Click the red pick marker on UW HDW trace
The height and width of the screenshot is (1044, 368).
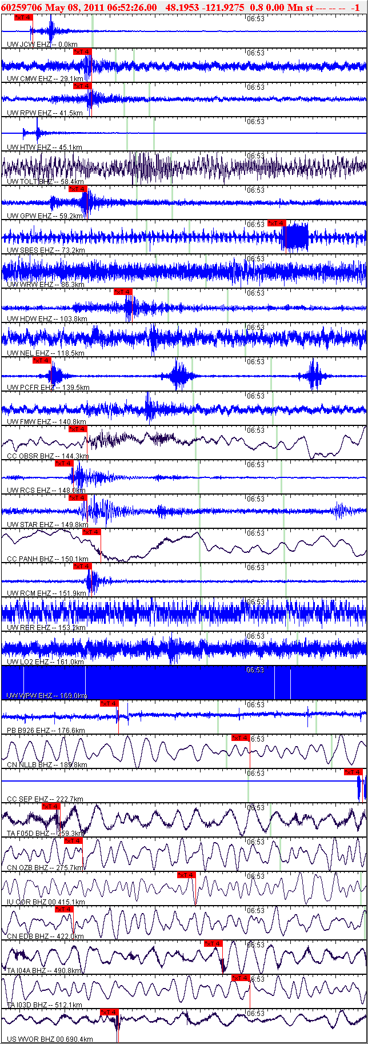[123, 292]
